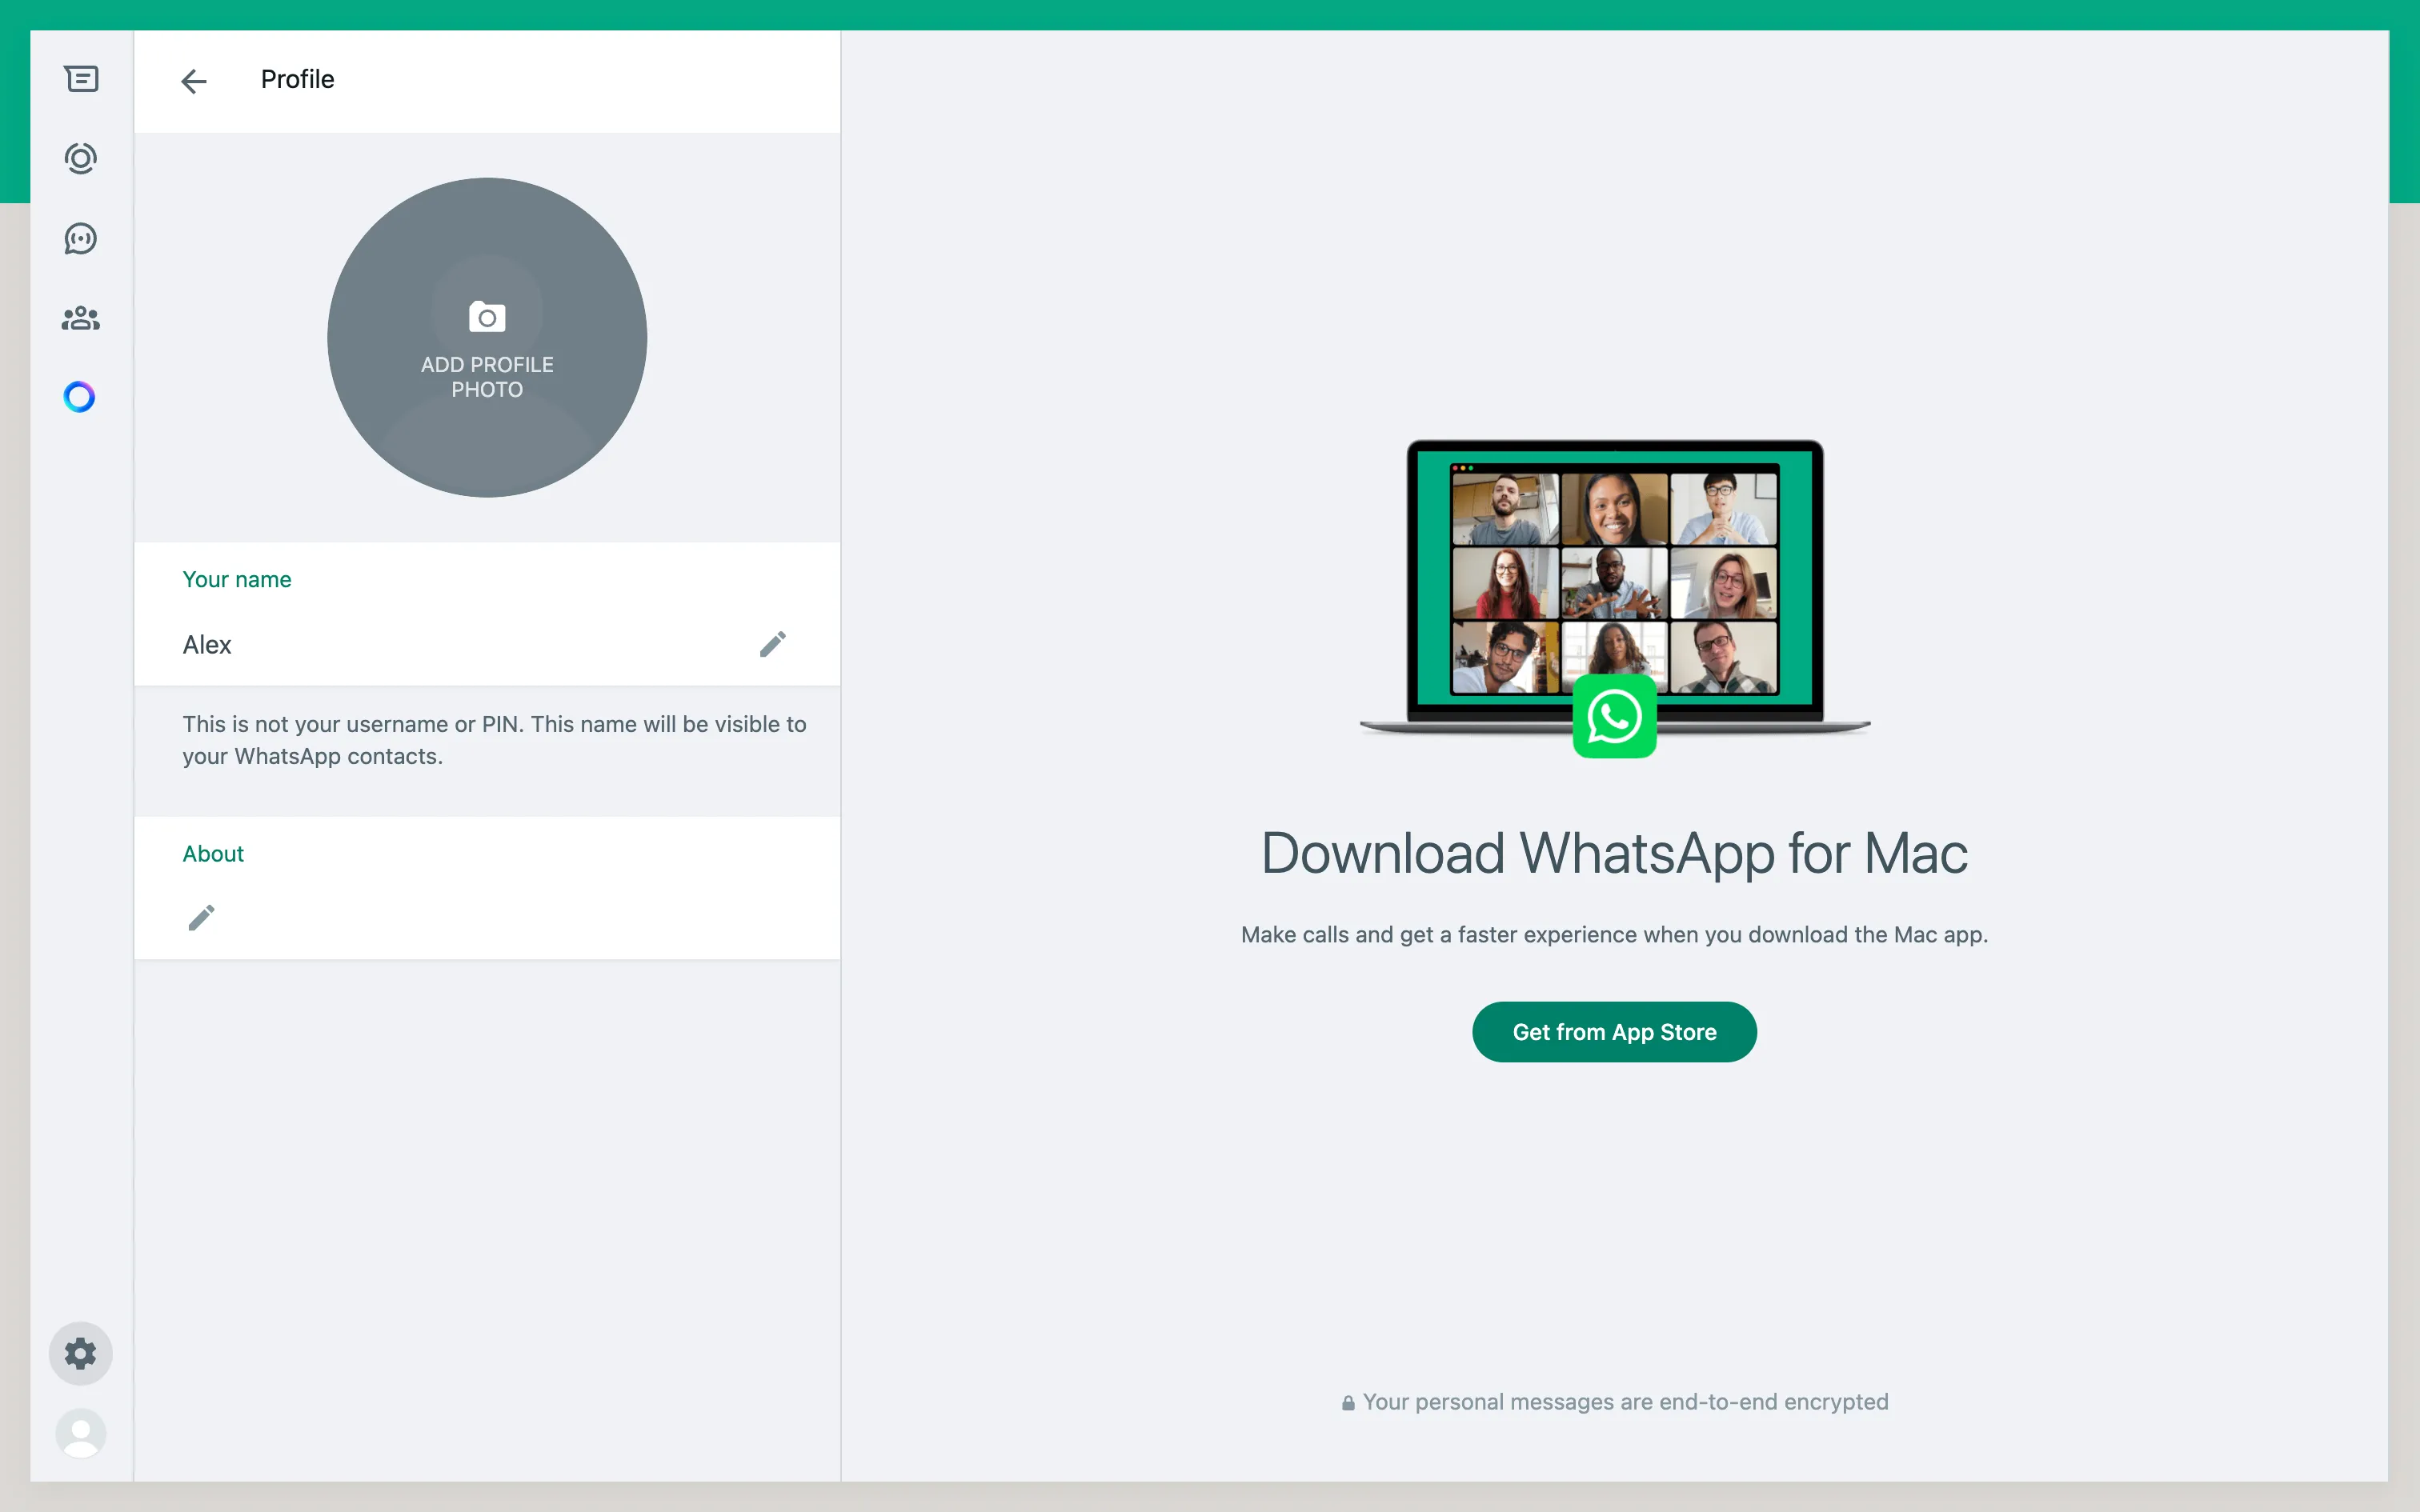Open the Meta AI ring icon

tap(80, 397)
